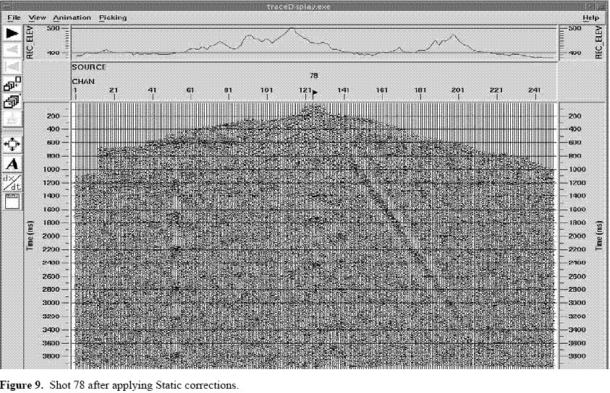
Task: Select the annotation 'A' text tool
Action: click(13, 163)
